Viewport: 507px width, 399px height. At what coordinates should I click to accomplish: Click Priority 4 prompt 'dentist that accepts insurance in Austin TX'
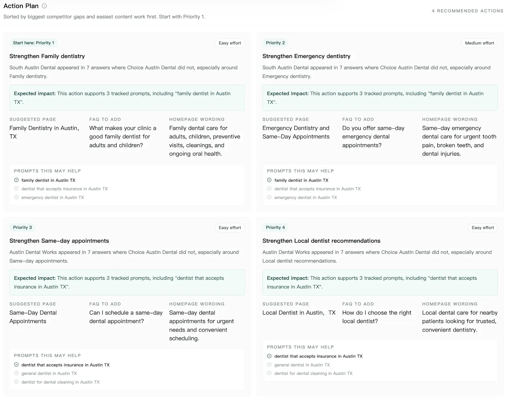[x=318, y=356]
